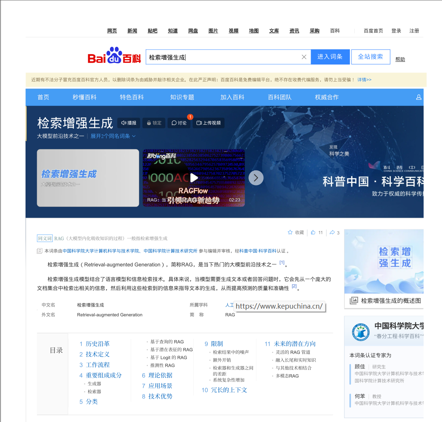Go to 百度首页 link

coord(373,31)
